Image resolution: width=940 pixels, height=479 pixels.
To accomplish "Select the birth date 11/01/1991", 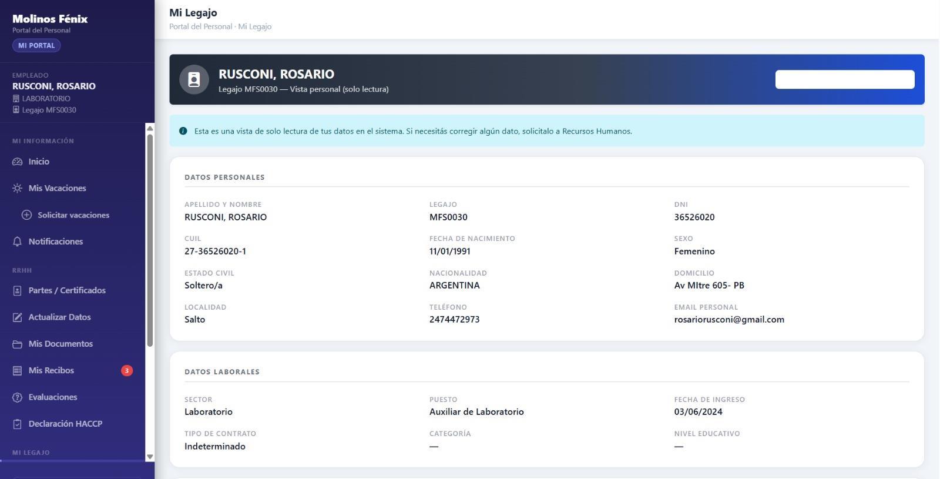I will [449, 252].
